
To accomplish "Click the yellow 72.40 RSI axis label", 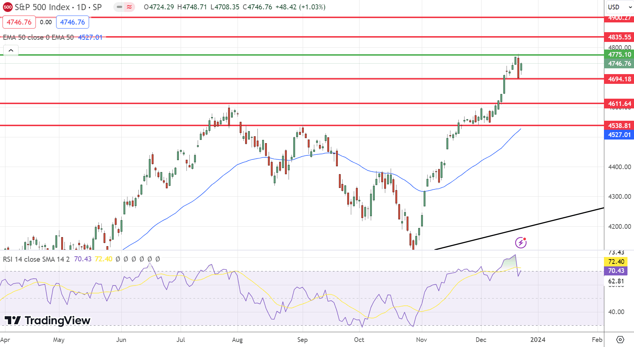I will 616,262.
